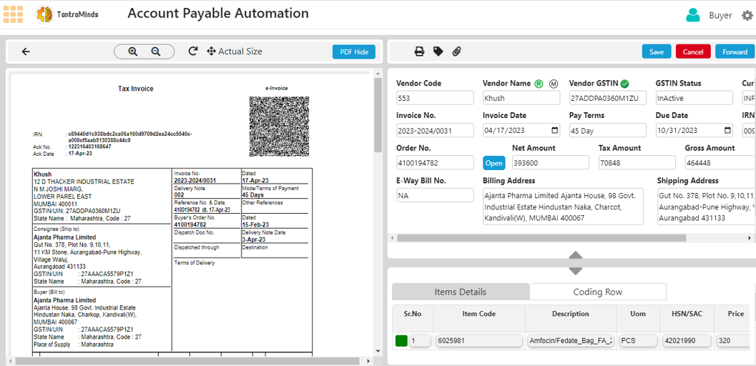Toggle the R indicator beside Vendor Name
Image resolution: width=756 pixels, height=366 pixels.
[x=539, y=84]
